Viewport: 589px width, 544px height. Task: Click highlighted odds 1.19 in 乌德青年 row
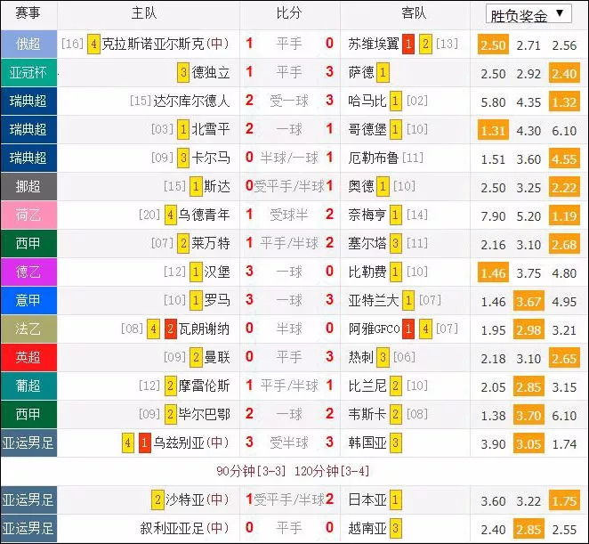(564, 215)
